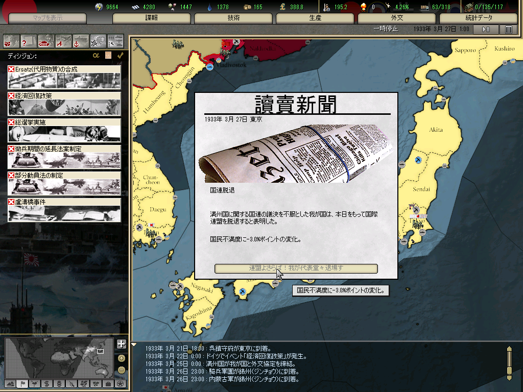The image size is (523, 392).
Task: Open the 総選挙実施 decision banner
Action: click(64, 131)
